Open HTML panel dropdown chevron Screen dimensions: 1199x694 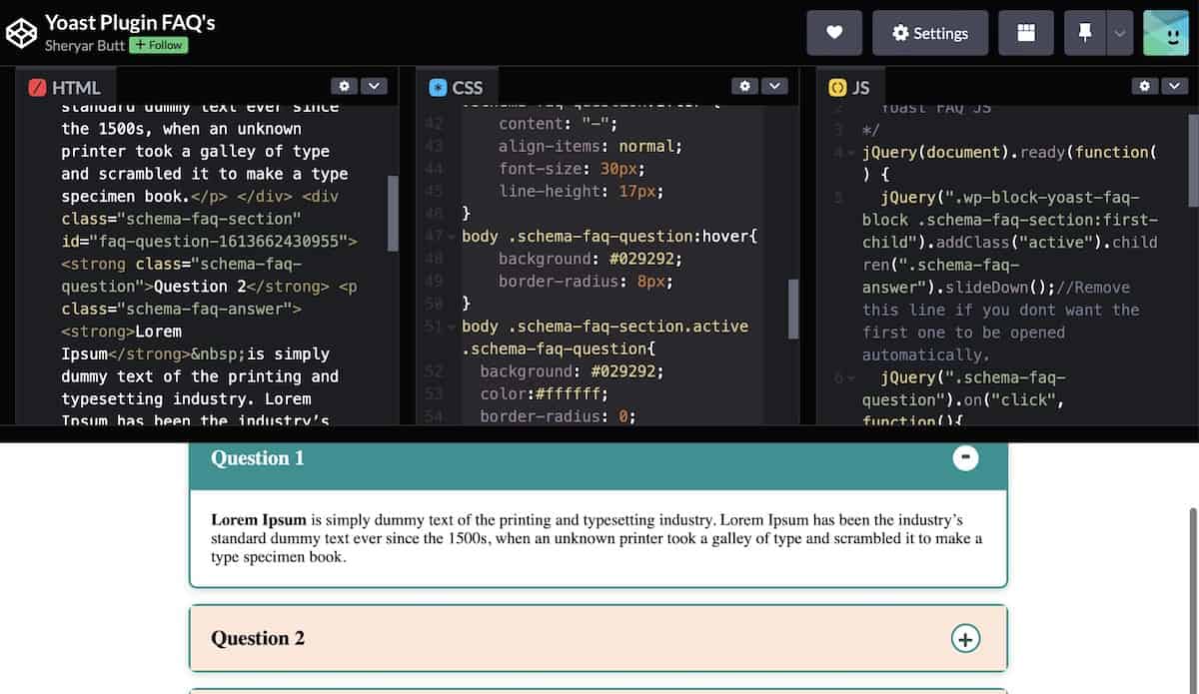pyautogui.click(x=373, y=87)
